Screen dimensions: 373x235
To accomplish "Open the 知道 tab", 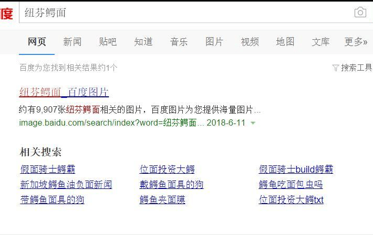I will pos(143,42).
